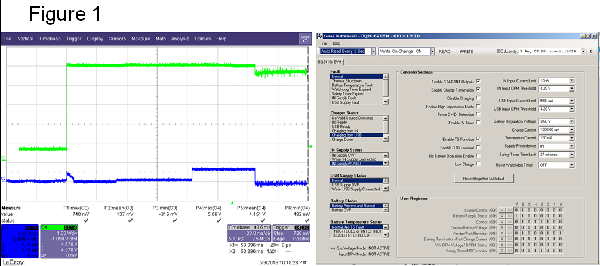The image size is (600, 266).
Task: Open the Timebase menu in the scope
Action: pos(50,39)
